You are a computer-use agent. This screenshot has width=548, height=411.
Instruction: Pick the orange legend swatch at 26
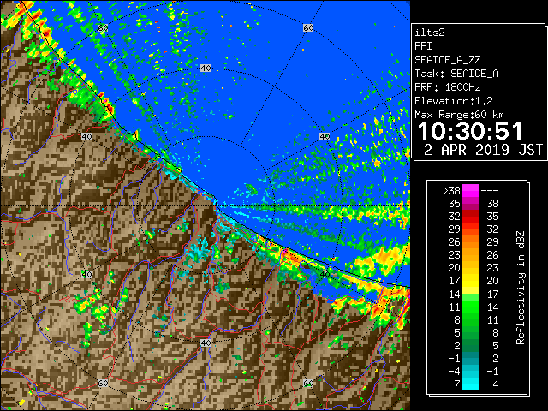471,242
